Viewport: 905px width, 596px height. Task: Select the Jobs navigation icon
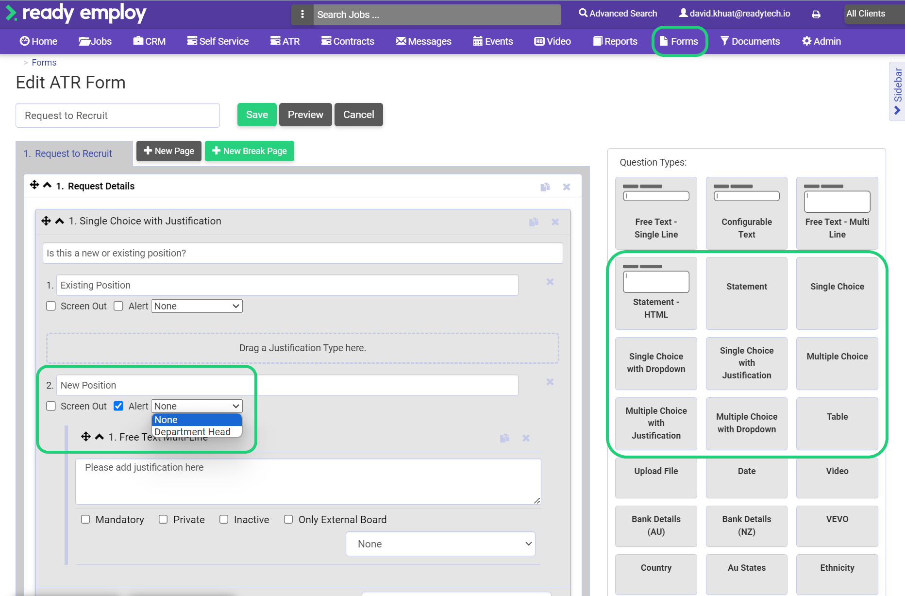84,41
